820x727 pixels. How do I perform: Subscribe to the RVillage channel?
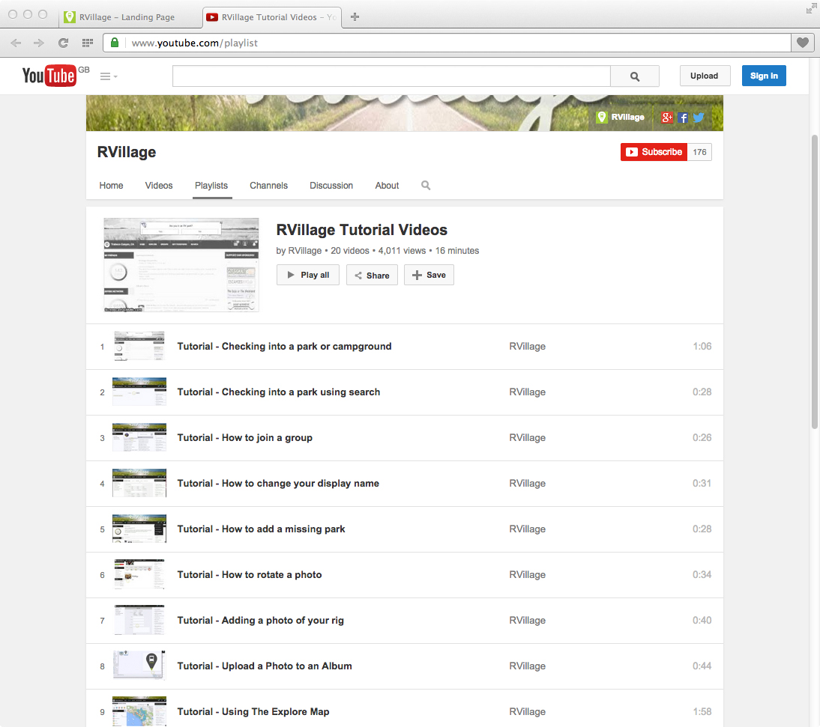654,152
